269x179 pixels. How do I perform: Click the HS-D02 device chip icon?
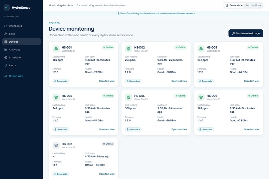click(128, 49)
